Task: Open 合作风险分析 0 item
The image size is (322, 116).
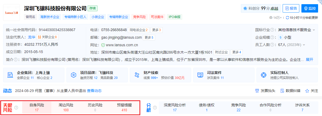Action: pyautogui.click(x=270, y=107)
